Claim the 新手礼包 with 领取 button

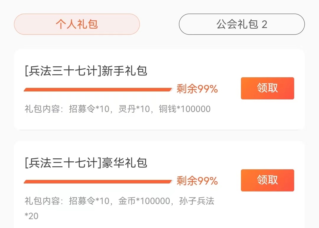267,88
